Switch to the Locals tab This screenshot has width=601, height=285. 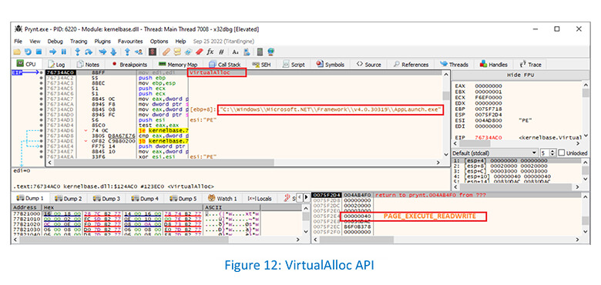[260, 199]
